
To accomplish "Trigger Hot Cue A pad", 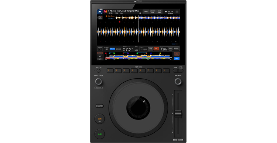I will click(110, 71).
